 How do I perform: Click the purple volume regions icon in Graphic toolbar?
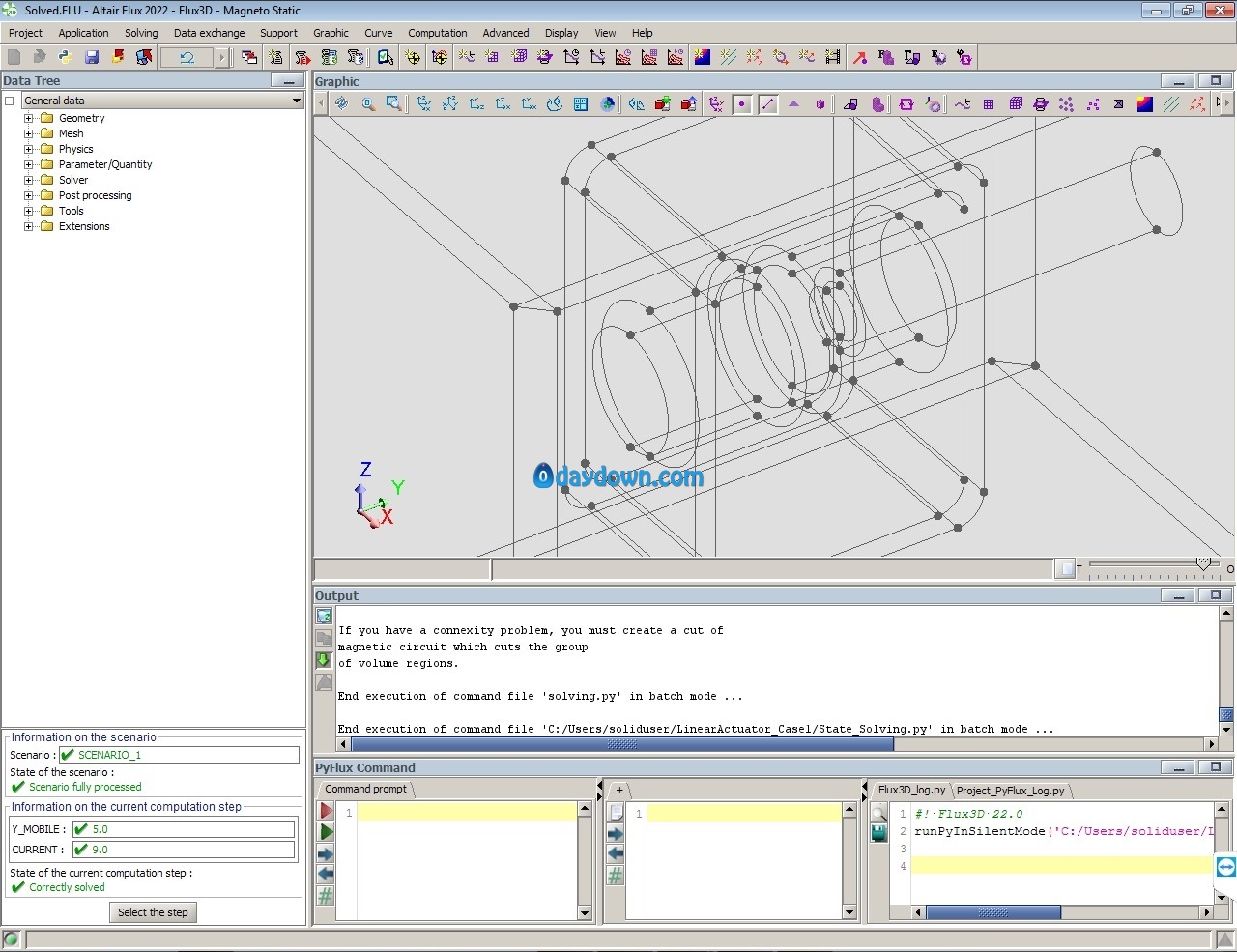click(x=877, y=103)
